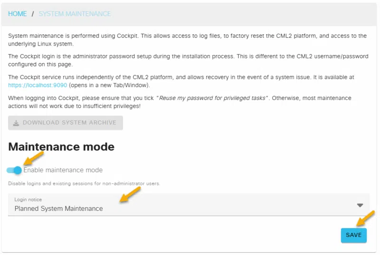380x255 pixels.
Task: Click the breadcrumb slash separator
Action: point(33,14)
